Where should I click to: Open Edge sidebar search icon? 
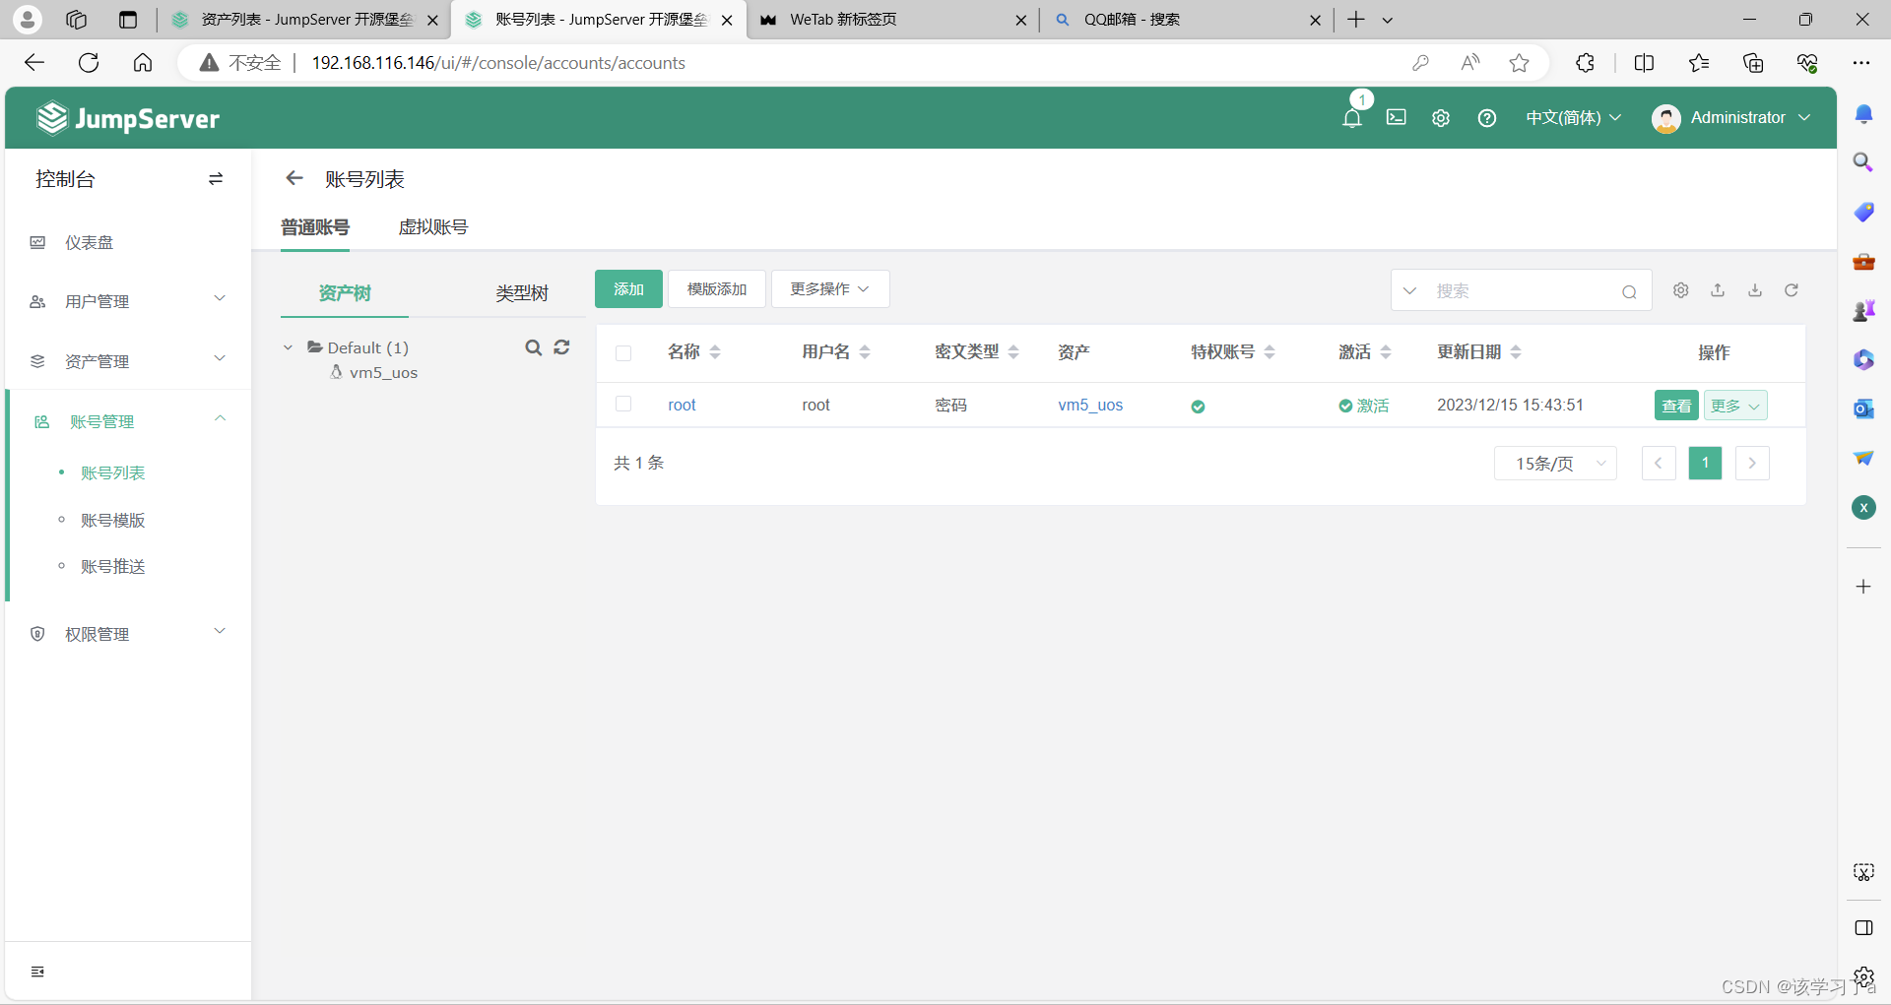(1863, 162)
